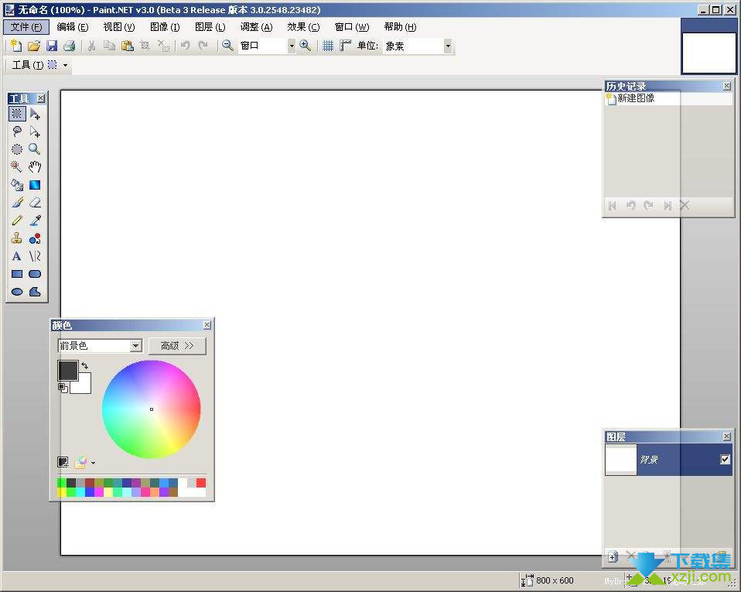
Task: Reset colors to black and white
Action: click(63, 388)
